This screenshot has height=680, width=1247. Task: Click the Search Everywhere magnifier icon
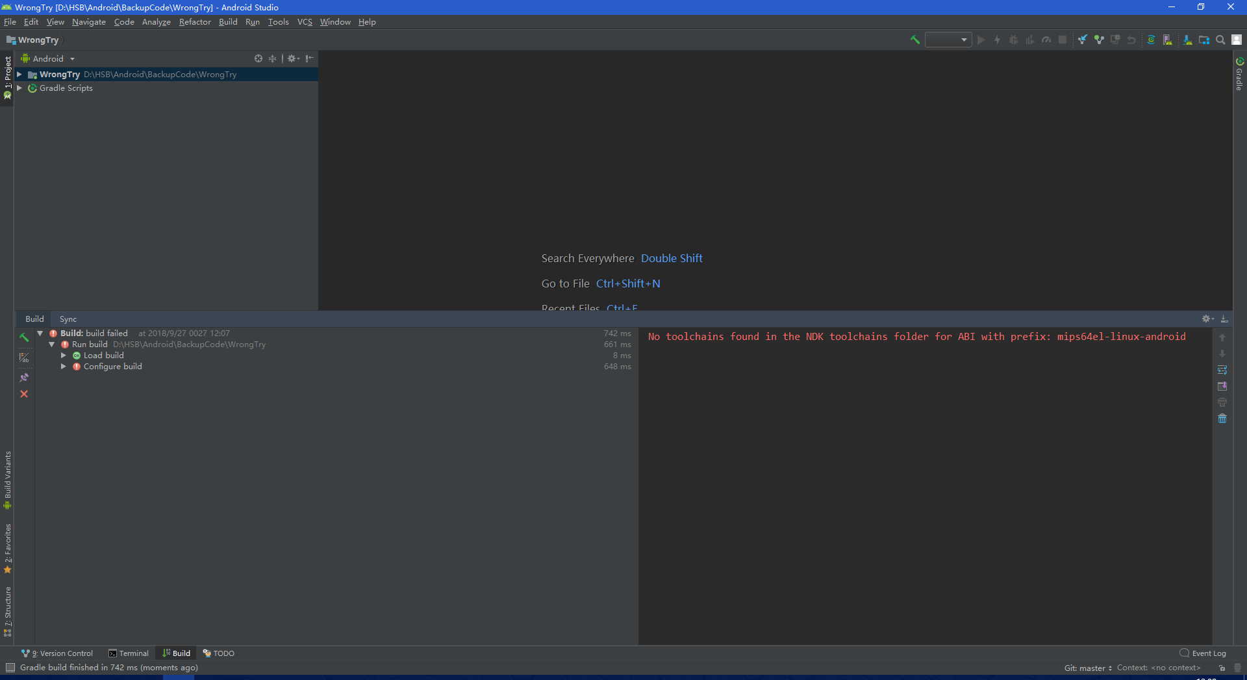pyautogui.click(x=1220, y=40)
